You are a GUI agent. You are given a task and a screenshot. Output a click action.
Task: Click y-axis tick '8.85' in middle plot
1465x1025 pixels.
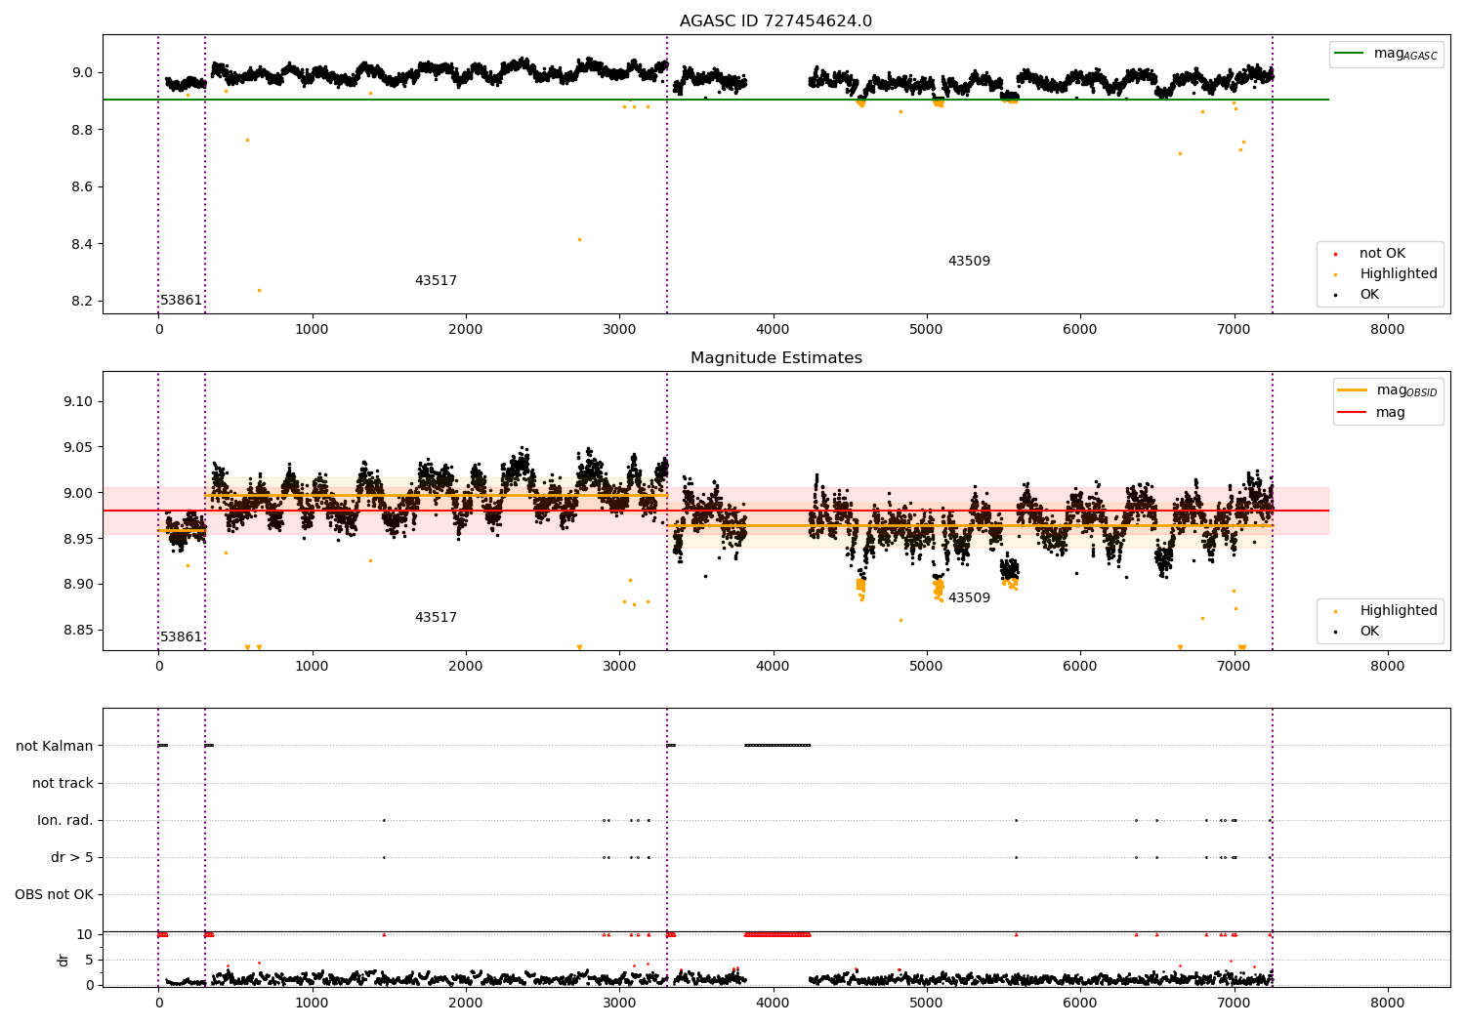pyautogui.click(x=78, y=630)
